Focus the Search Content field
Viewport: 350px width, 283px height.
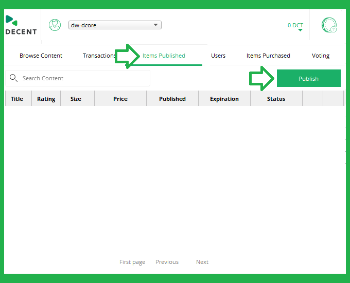(x=78, y=78)
